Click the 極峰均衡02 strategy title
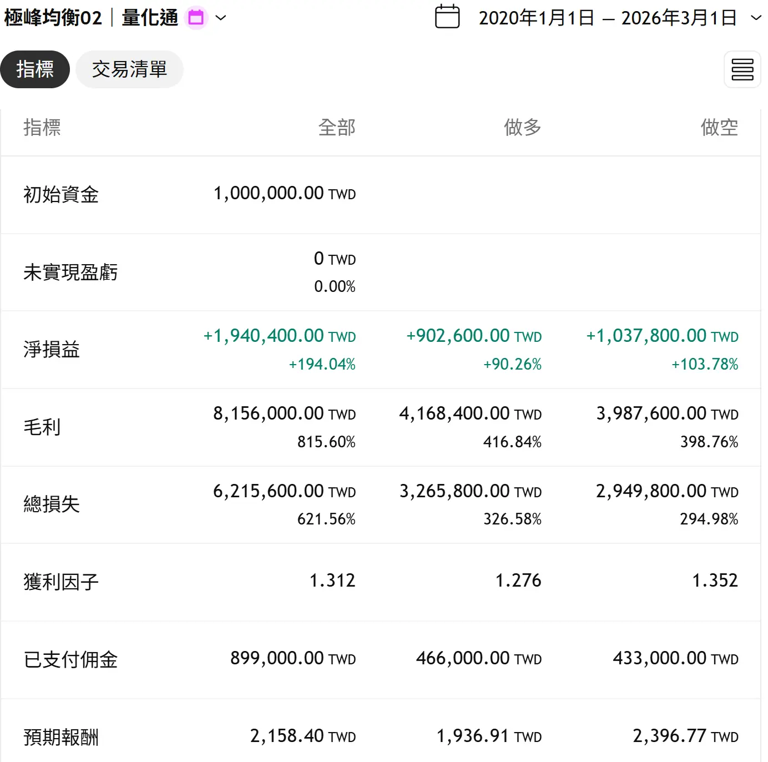Image resolution: width=768 pixels, height=762 pixels. click(x=53, y=18)
